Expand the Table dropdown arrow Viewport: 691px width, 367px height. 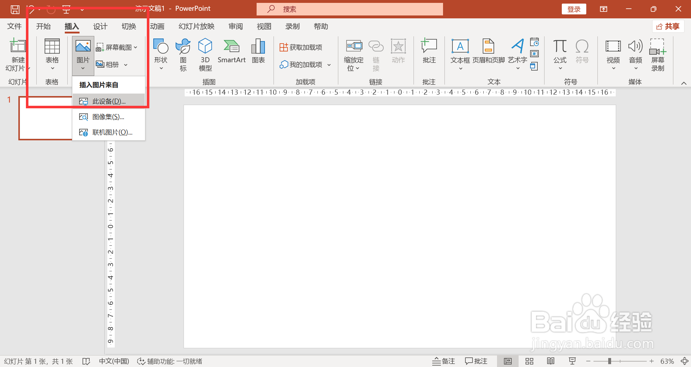52,68
